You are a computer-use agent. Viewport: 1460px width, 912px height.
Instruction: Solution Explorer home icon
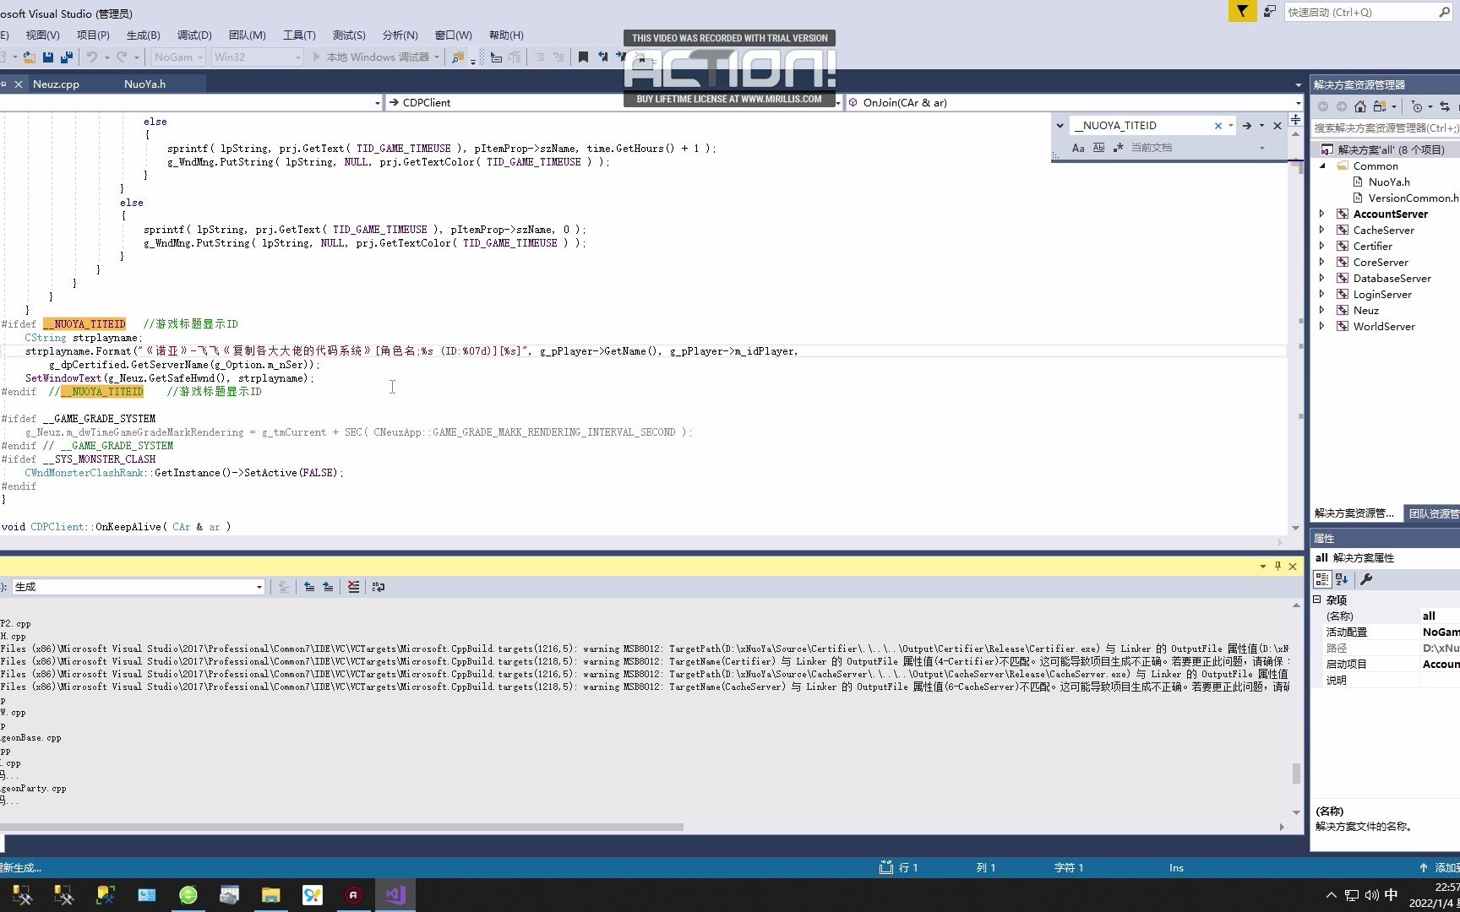(1359, 106)
